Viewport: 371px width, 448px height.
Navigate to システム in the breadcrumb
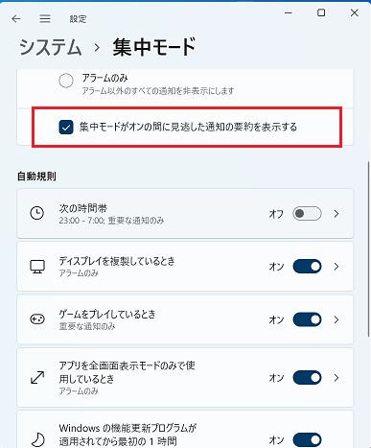tap(50, 47)
